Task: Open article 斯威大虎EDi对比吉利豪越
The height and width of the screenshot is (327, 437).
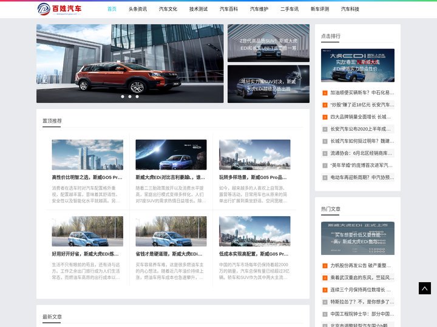Action: point(171,177)
